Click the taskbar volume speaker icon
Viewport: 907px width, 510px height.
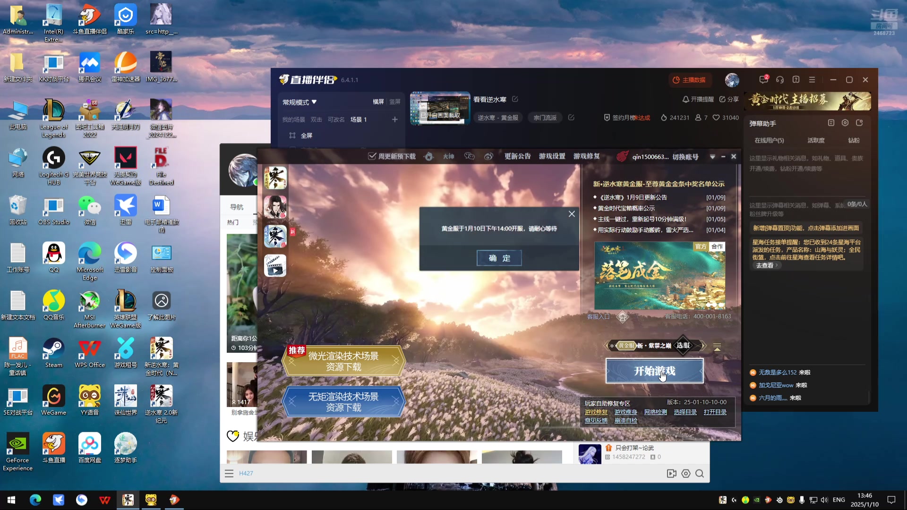(x=824, y=500)
